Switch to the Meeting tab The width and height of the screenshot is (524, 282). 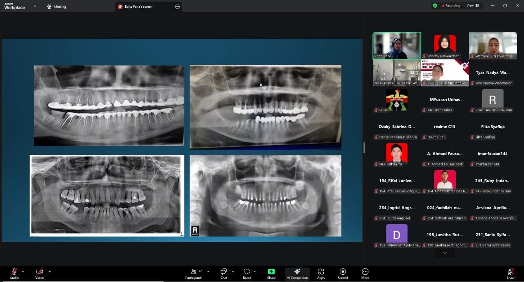coord(56,7)
